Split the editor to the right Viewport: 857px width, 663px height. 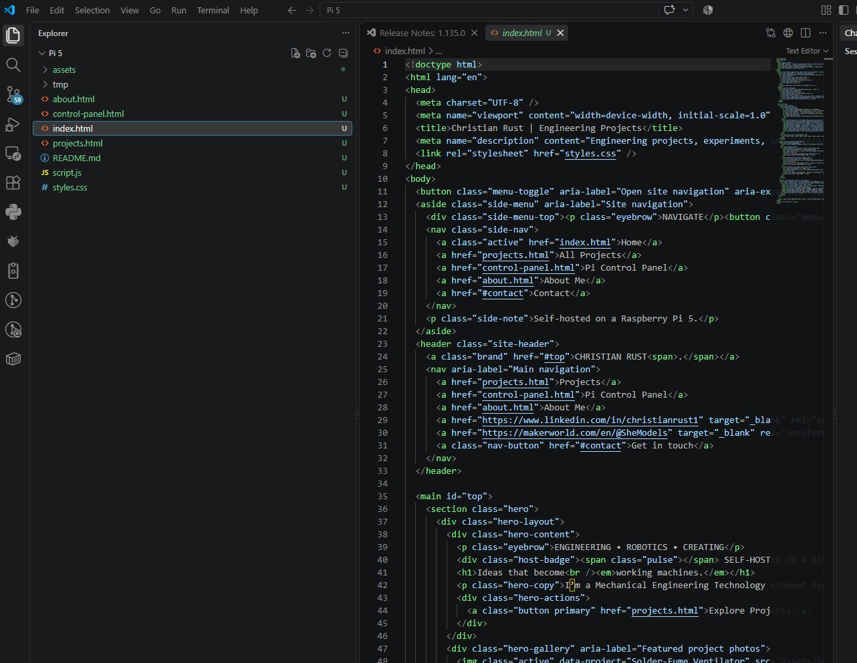pyautogui.click(x=806, y=33)
